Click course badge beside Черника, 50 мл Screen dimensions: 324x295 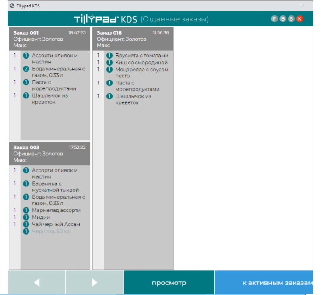click(x=26, y=231)
